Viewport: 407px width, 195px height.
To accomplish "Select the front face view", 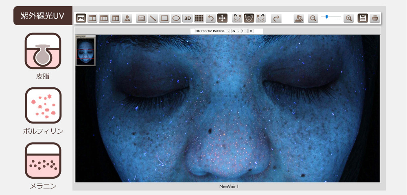I will (x=249, y=18).
